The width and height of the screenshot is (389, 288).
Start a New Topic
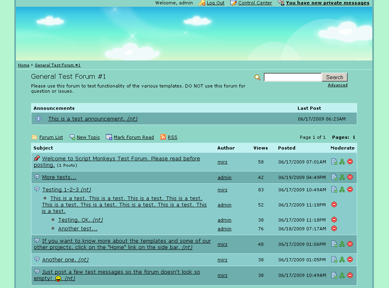[88, 137]
